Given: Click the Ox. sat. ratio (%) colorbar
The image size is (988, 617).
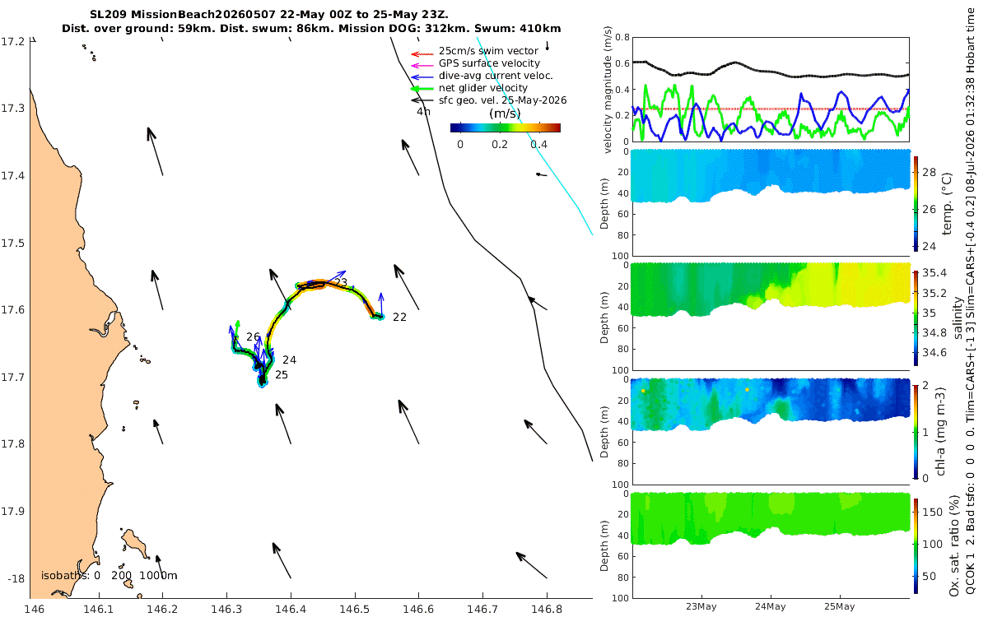Looking at the screenshot, I should [x=917, y=545].
